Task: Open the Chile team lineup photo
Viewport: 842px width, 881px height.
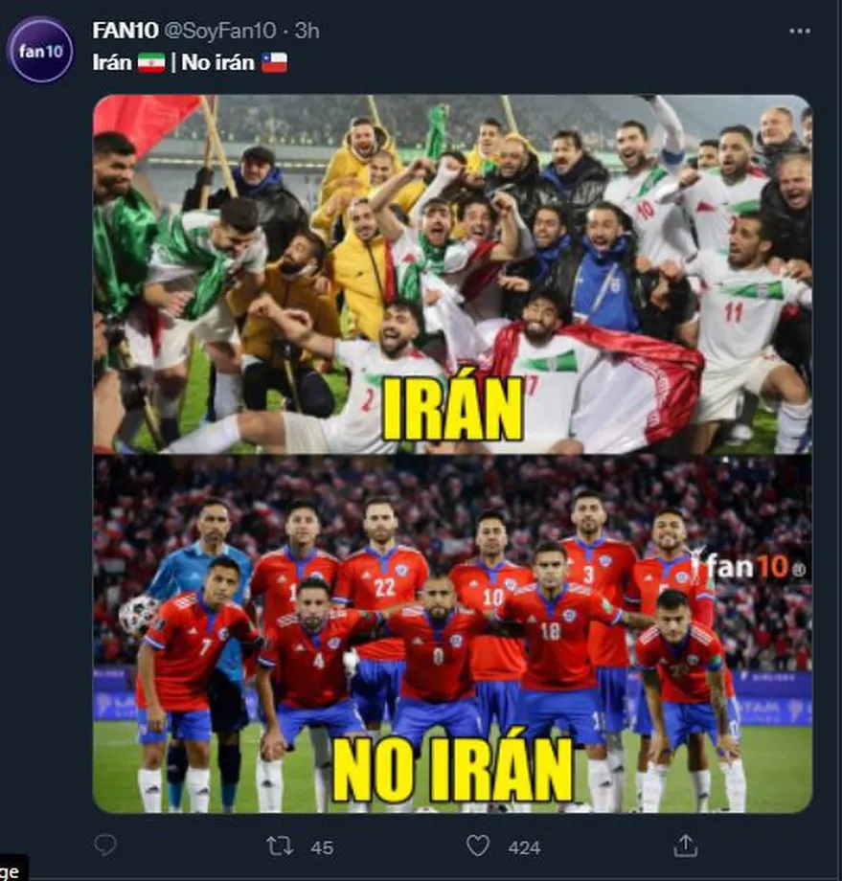Action: (x=452, y=634)
